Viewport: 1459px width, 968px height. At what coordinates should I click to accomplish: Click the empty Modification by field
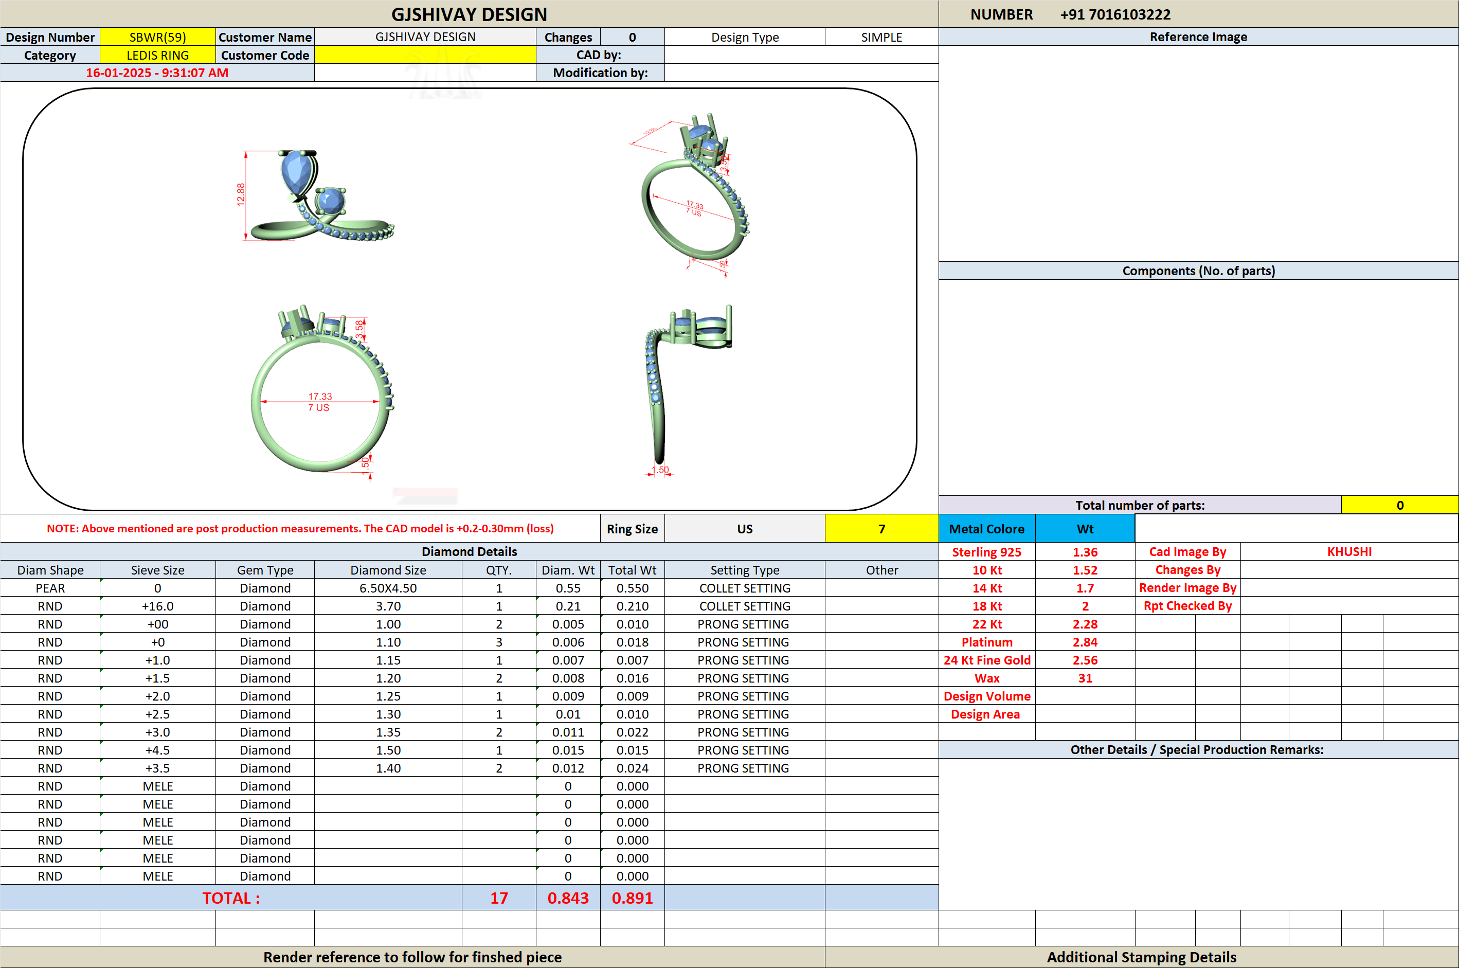tap(802, 73)
